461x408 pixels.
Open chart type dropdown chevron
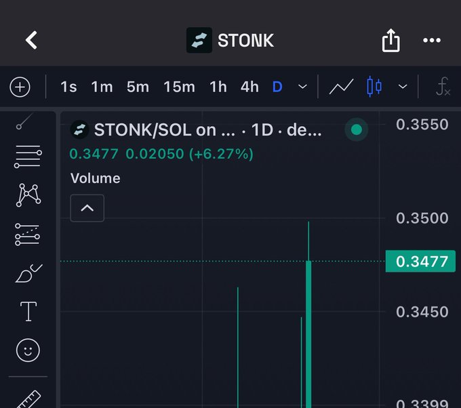coord(403,87)
